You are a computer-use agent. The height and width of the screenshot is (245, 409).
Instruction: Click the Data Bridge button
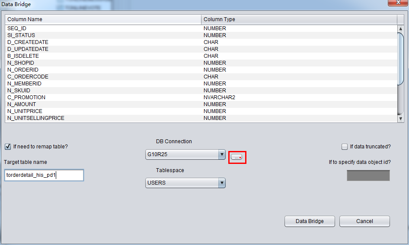tap(309, 221)
